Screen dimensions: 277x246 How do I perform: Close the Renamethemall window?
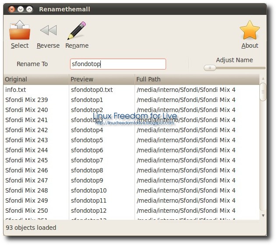click(x=12, y=9)
